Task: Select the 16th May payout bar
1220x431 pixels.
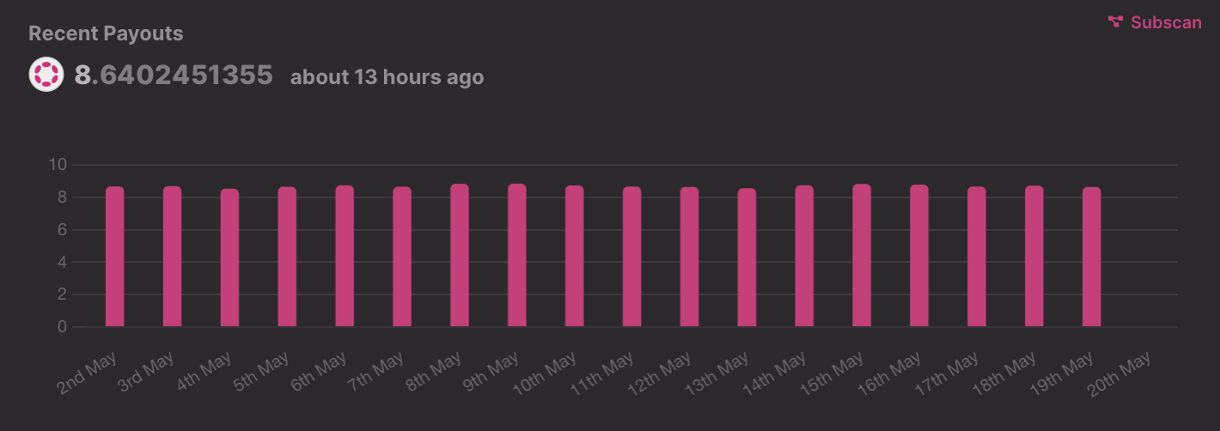Action: pos(919,256)
